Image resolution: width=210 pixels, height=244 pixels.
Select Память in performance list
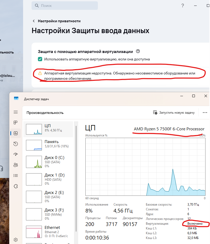[48, 145]
